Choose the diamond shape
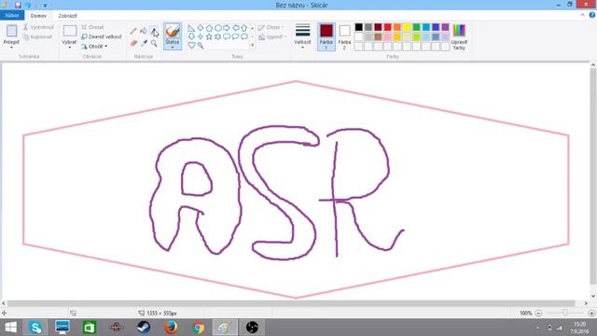Image resolution: width=597 pixels, height=336 pixels. [x=201, y=28]
